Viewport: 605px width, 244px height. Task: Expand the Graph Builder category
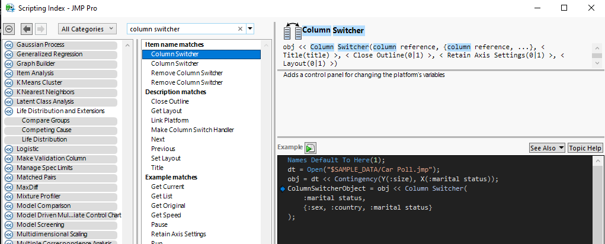pyautogui.click(x=9, y=63)
